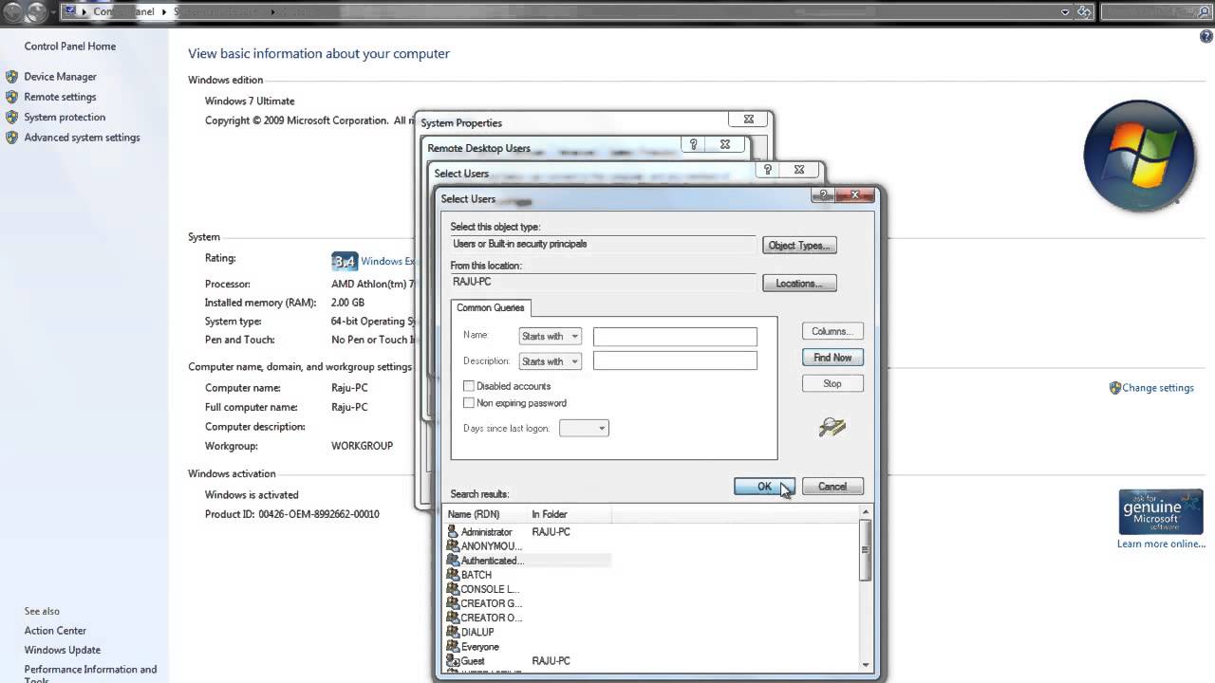Click the blue help icon at window top right
The width and height of the screenshot is (1215, 683).
click(1206, 36)
